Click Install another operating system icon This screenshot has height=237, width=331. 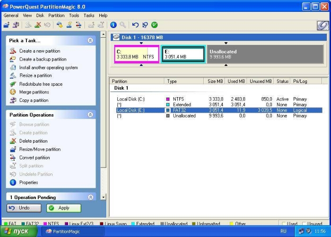tap(13, 67)
